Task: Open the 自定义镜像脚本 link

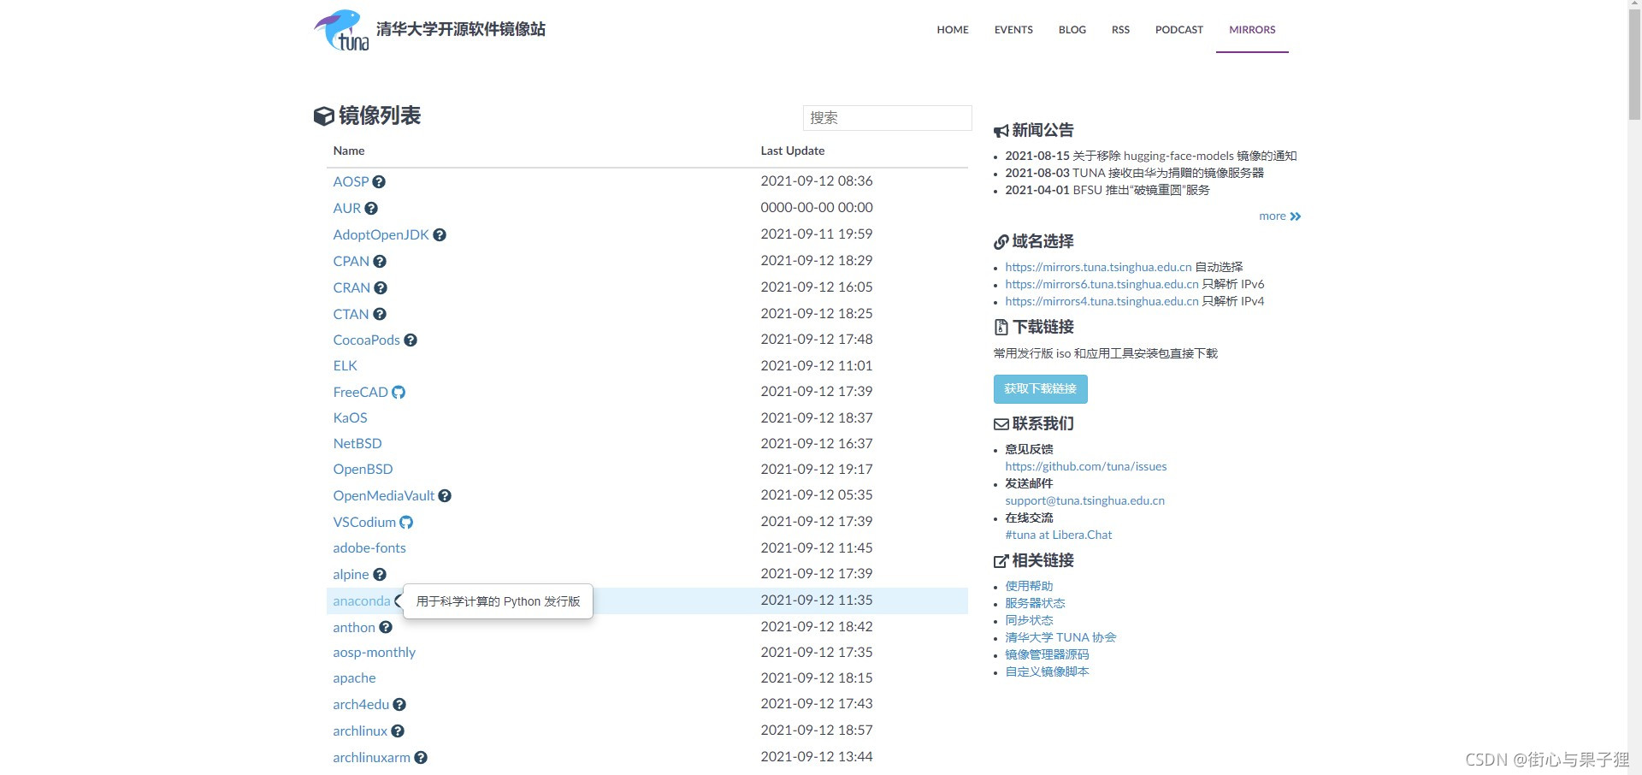Action: pyautogui.click(x=1047, y=672)
